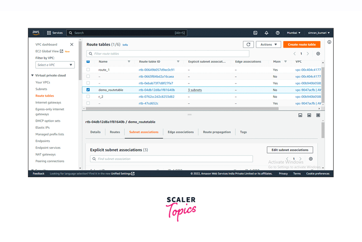
Task: Open the Select a VPC filter dropdown
Action: pyautogui.click(x=55, y=65)
